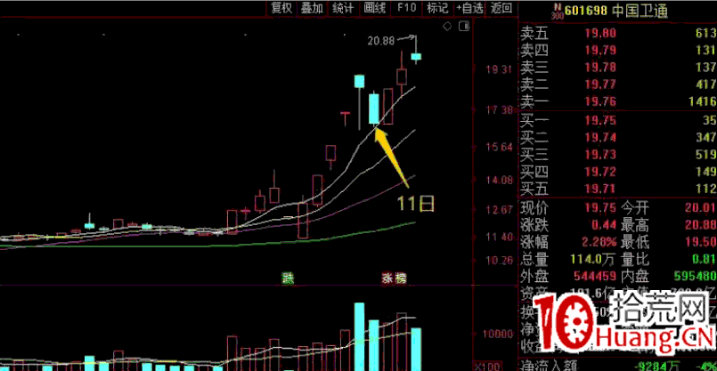Click the N 300 badge beside stock code
The height and width of the screenshot is (371, 717).
click(557, 11)
